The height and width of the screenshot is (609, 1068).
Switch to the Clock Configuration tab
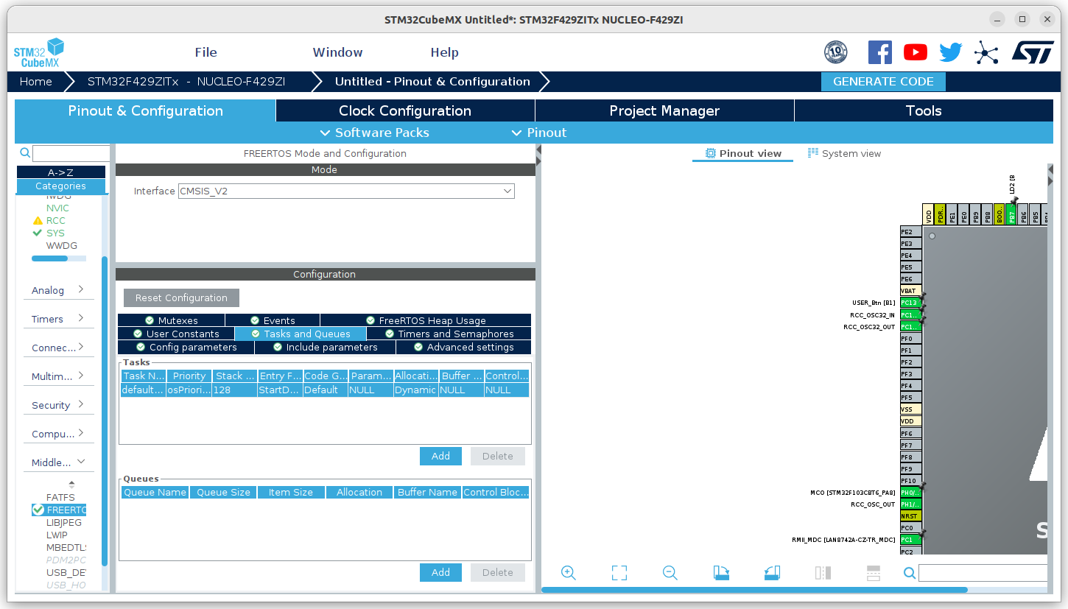(x=405, y=110)
